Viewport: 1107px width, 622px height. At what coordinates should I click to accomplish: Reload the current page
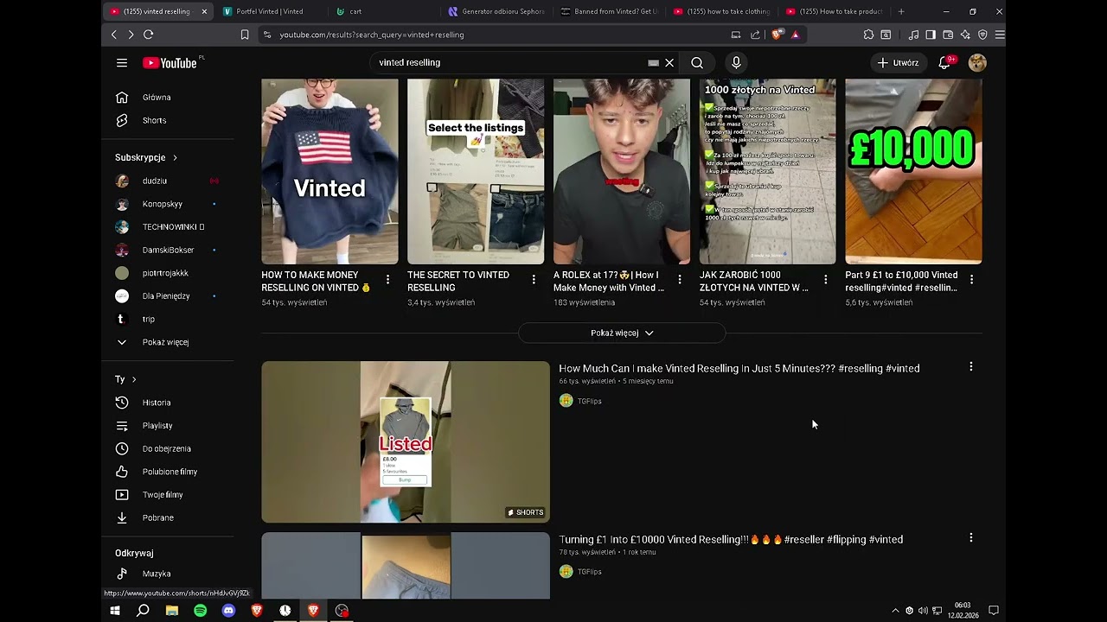pyautogui.click(x=148, y=35)
